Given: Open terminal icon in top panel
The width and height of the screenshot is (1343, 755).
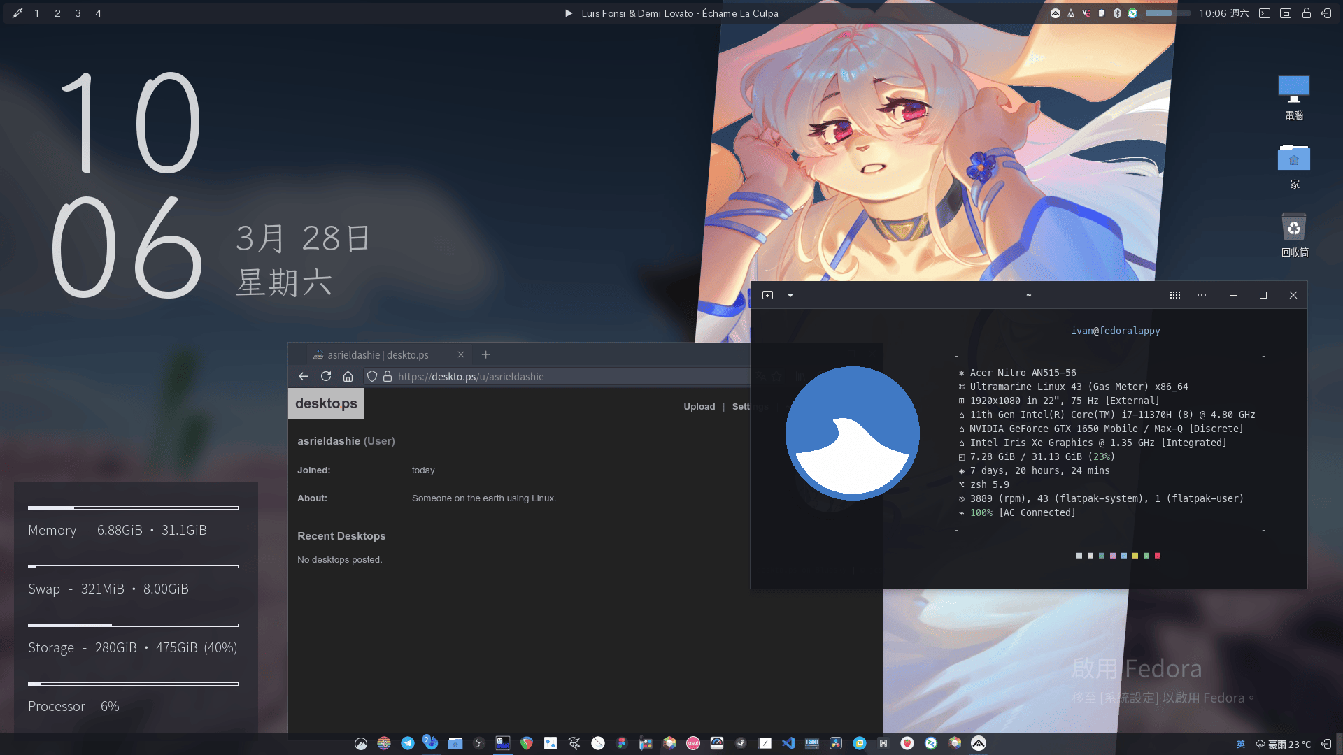Looking at the screenshot, I should 1265,13.
